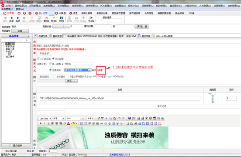Image resolution: width=241 pixels, height=157 pixels.
Task: Click the yellow highlight color swatch
Action: click(x=74, y=123)
